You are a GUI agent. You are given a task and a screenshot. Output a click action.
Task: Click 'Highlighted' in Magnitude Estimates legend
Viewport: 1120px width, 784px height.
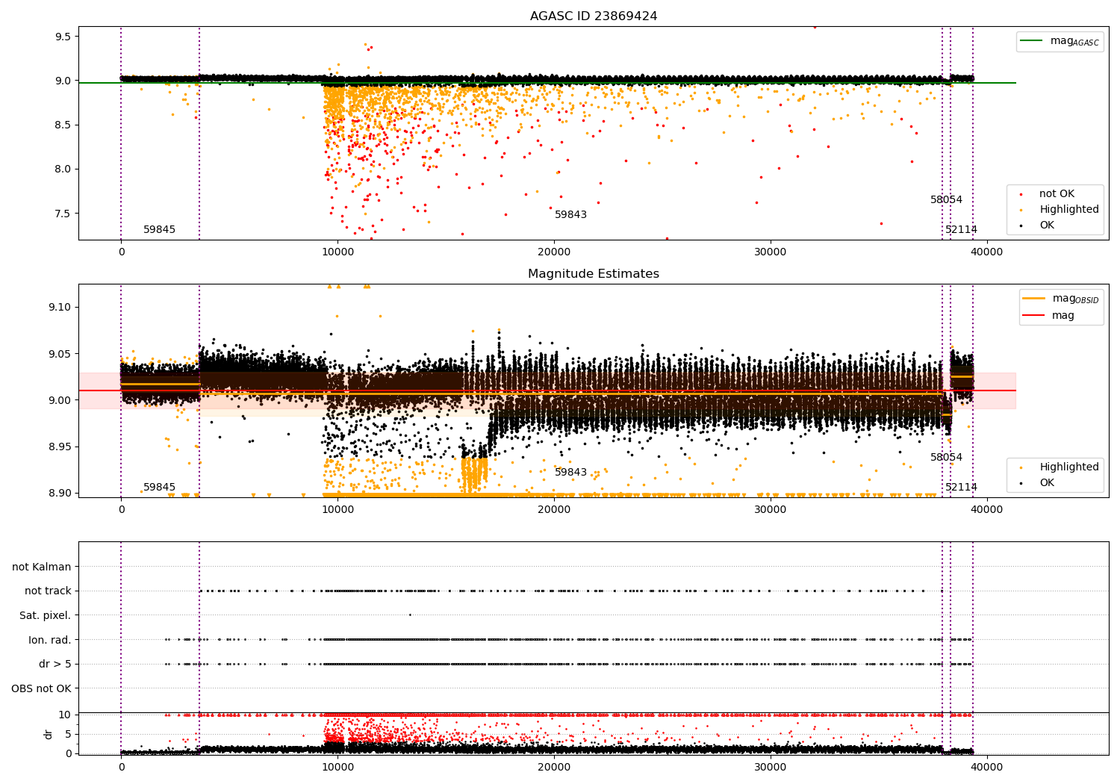click(1069, 467)
